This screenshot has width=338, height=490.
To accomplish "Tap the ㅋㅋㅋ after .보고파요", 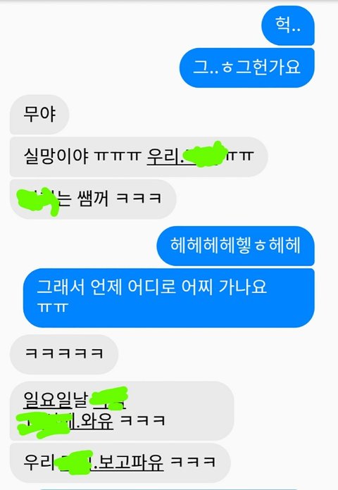I will (x=193, y=463).
